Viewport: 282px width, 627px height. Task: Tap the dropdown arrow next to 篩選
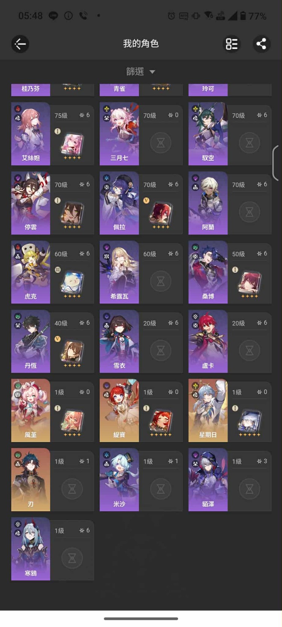152,72
